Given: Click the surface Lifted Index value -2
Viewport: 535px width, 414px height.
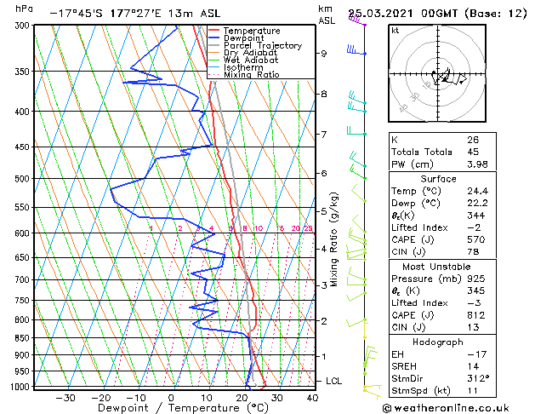Looking at the screenshot, I should click(x=475, y=227).
